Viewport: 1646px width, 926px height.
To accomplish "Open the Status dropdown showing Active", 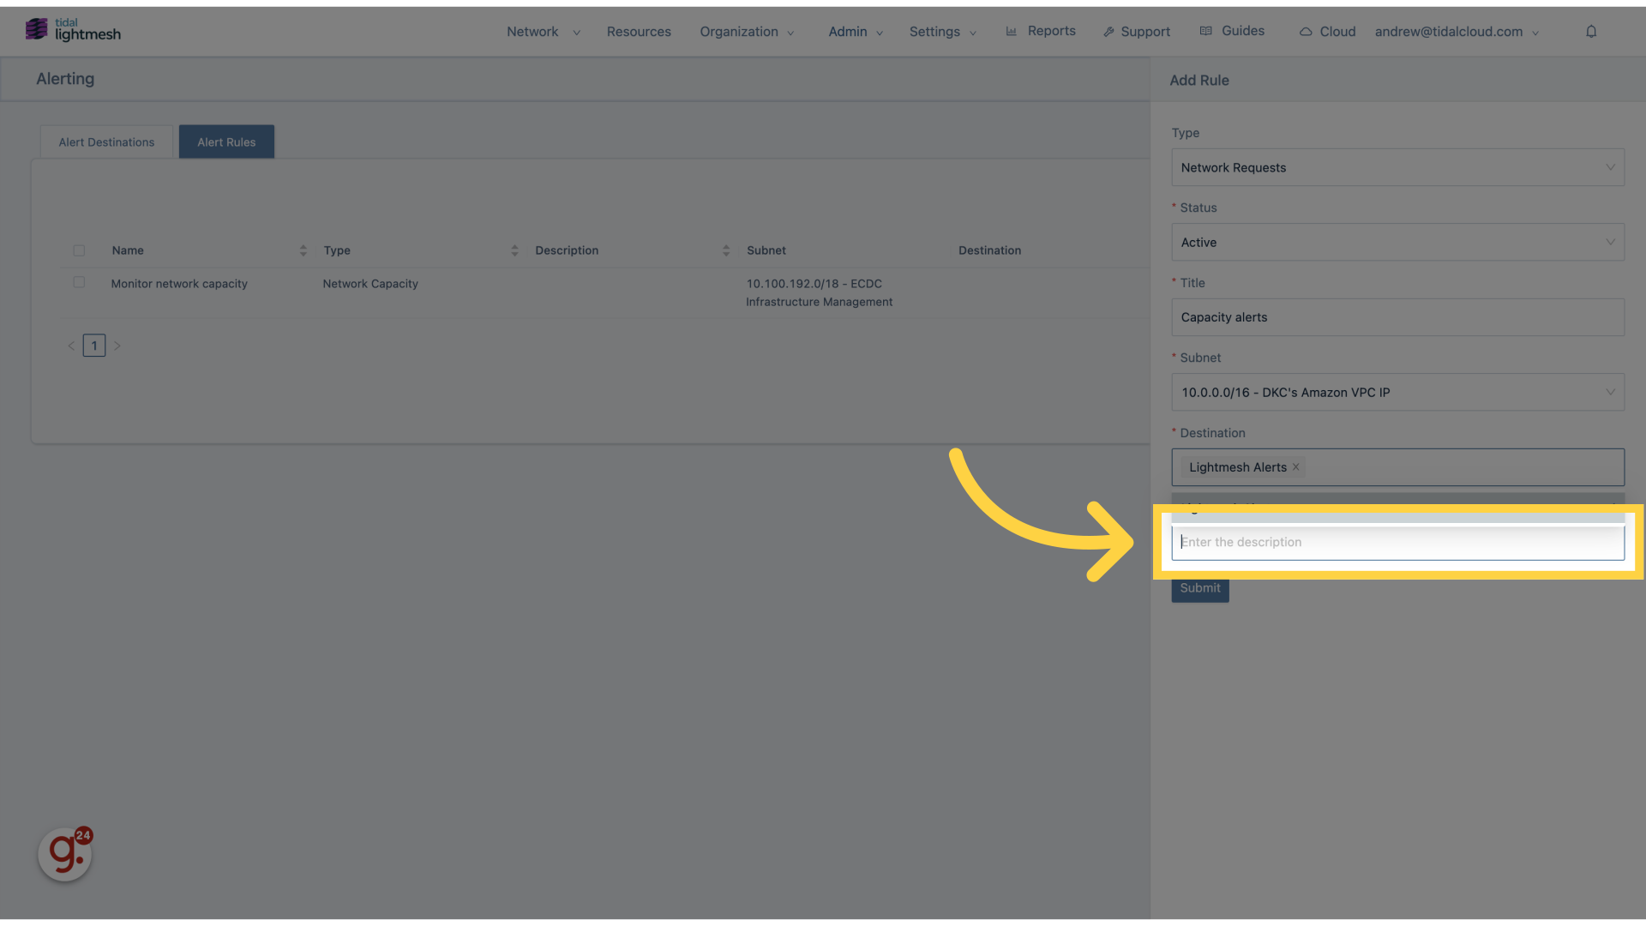I will tap(1397, 243).
